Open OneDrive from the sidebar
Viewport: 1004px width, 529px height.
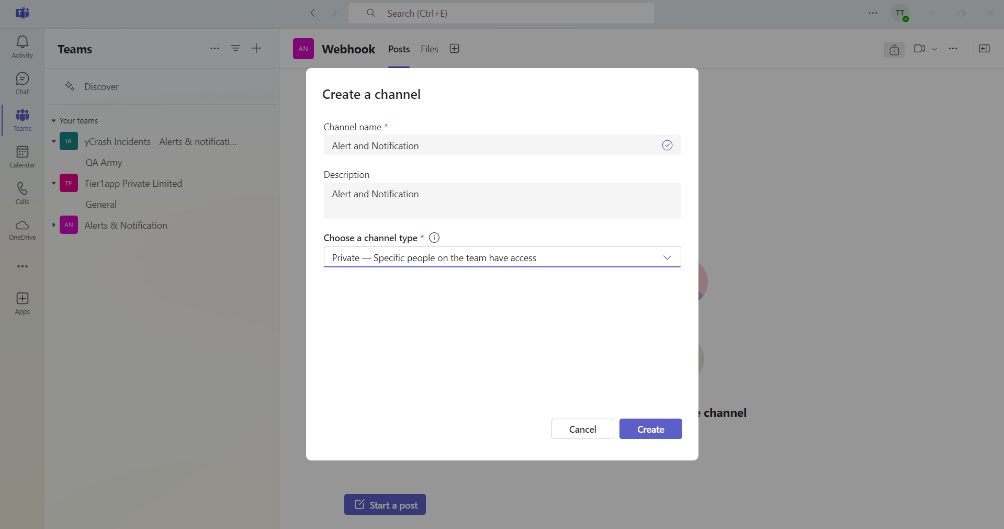pyautogui.click(x=22, y=230)
